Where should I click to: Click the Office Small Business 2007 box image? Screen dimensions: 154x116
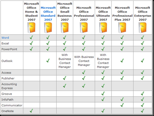[65, 28]
